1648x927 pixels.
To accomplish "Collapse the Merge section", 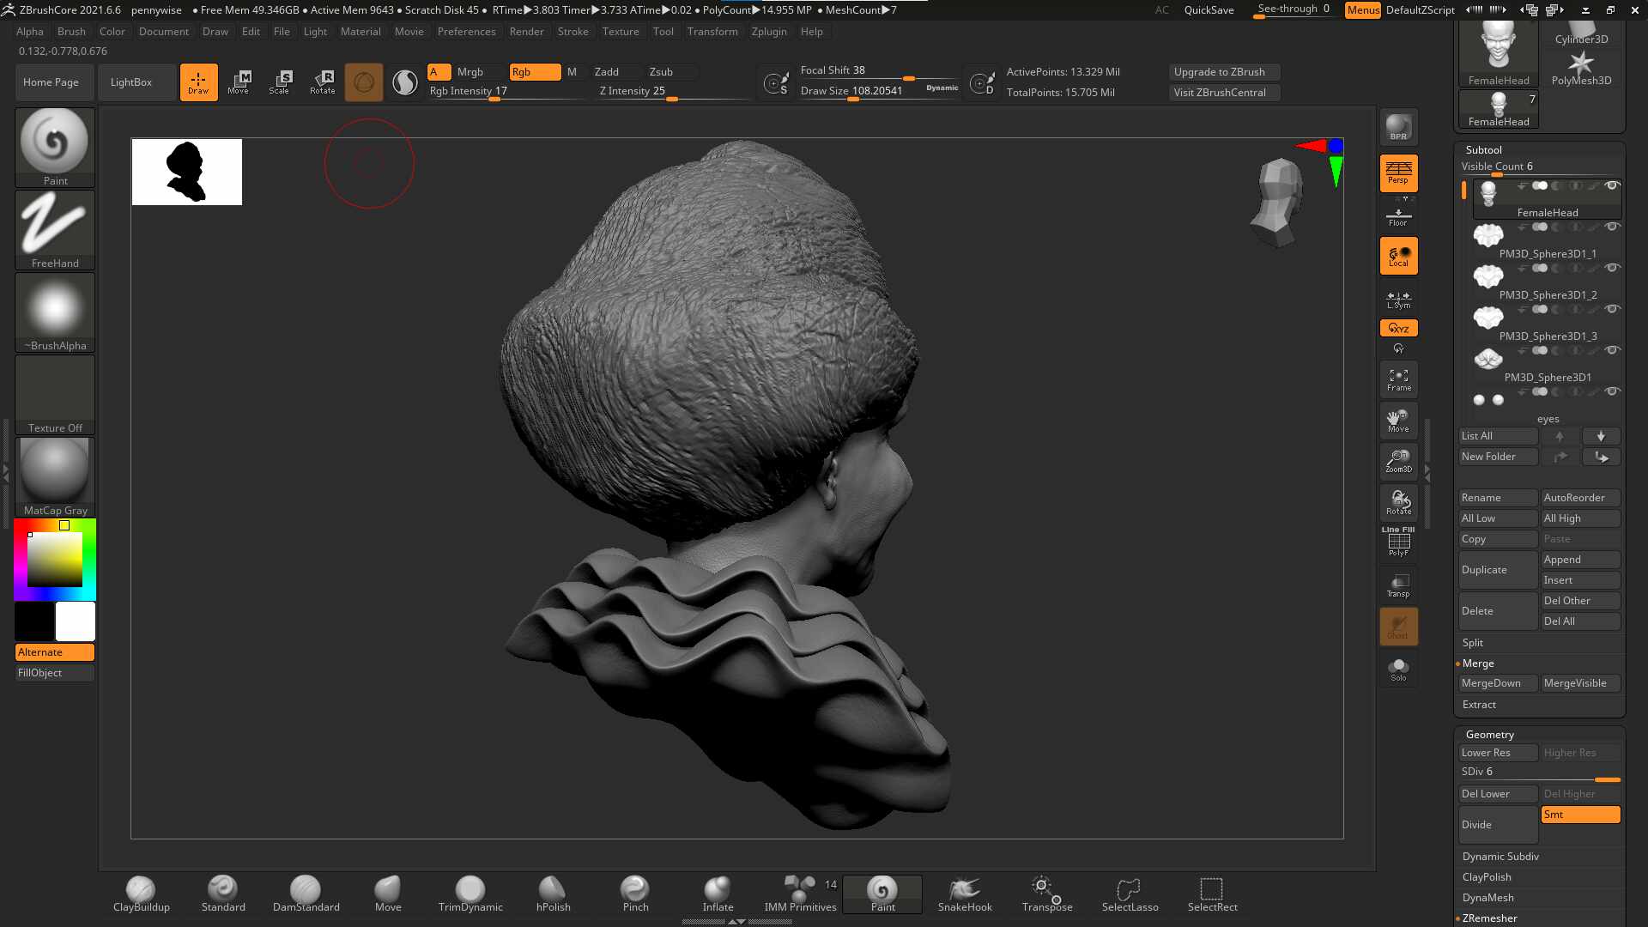I will (x=1478, y=663).
